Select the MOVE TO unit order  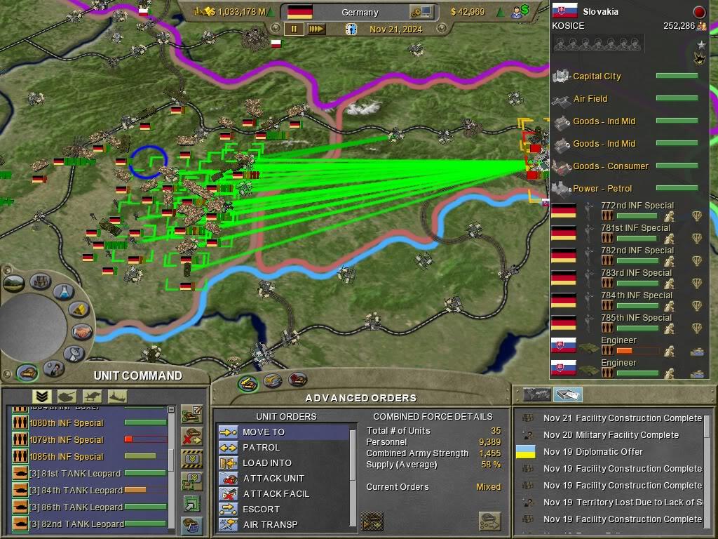tap(263, 432)
